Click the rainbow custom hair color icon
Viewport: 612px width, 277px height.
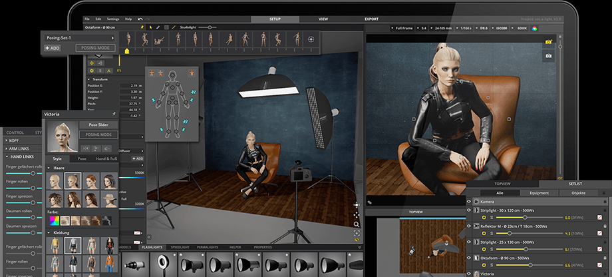click(55, 221)
